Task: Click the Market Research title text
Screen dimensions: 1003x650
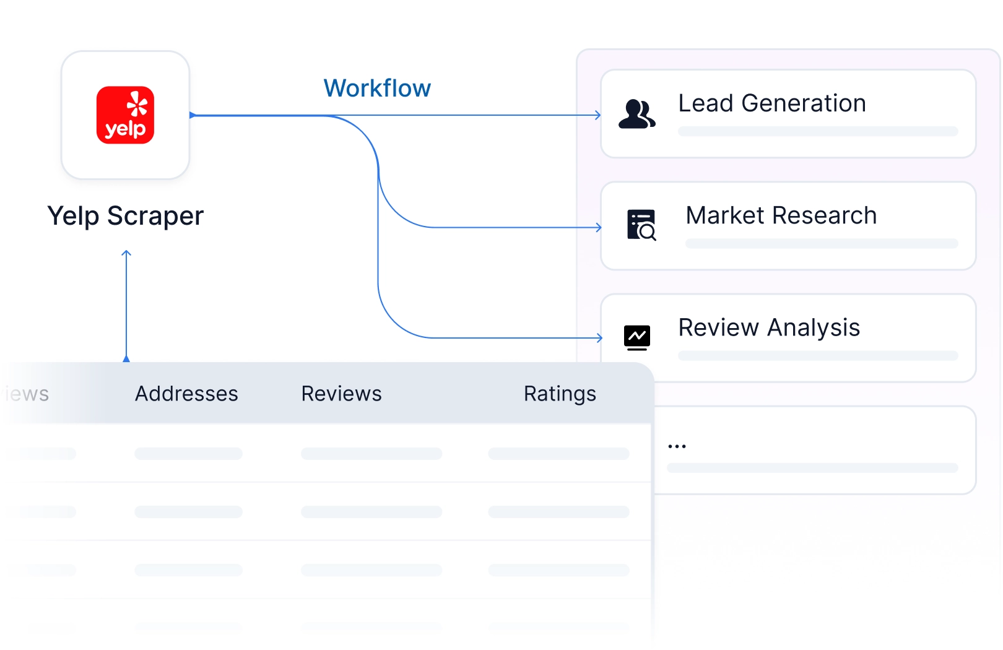Action: tap(781, 215)
